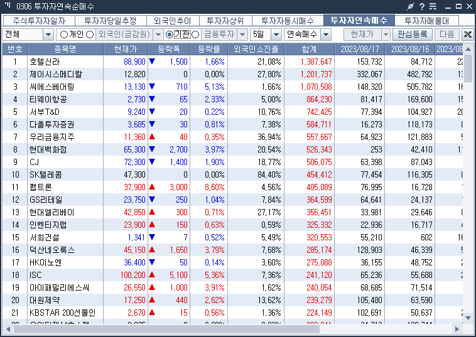Sort by the 현재가 column header
This screenshot has height=337, width=476.
(x=126, y=49)
